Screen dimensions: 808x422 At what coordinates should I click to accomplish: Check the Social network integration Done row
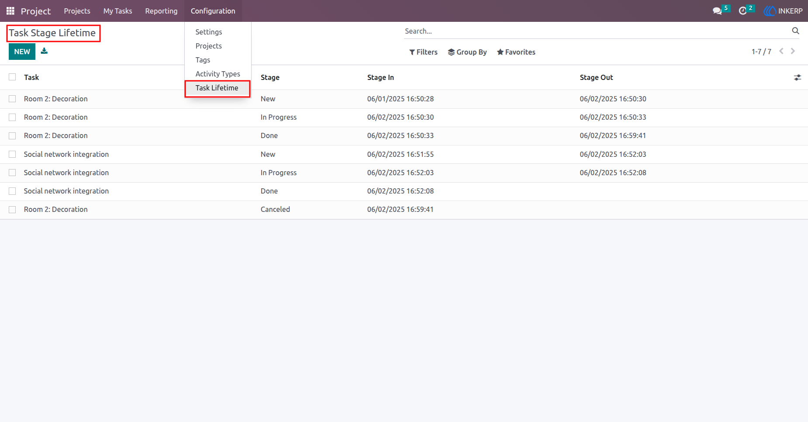[x=12, y=191]
